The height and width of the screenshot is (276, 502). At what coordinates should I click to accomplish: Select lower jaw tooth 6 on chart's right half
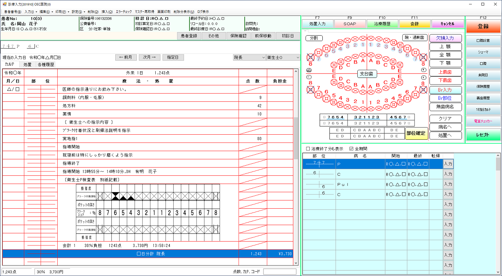(407, 99)
